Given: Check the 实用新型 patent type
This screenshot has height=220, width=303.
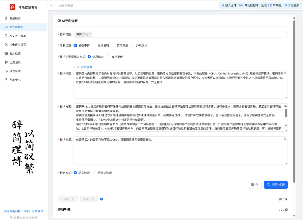Looking at the screenshot, I should click(114, 45).
